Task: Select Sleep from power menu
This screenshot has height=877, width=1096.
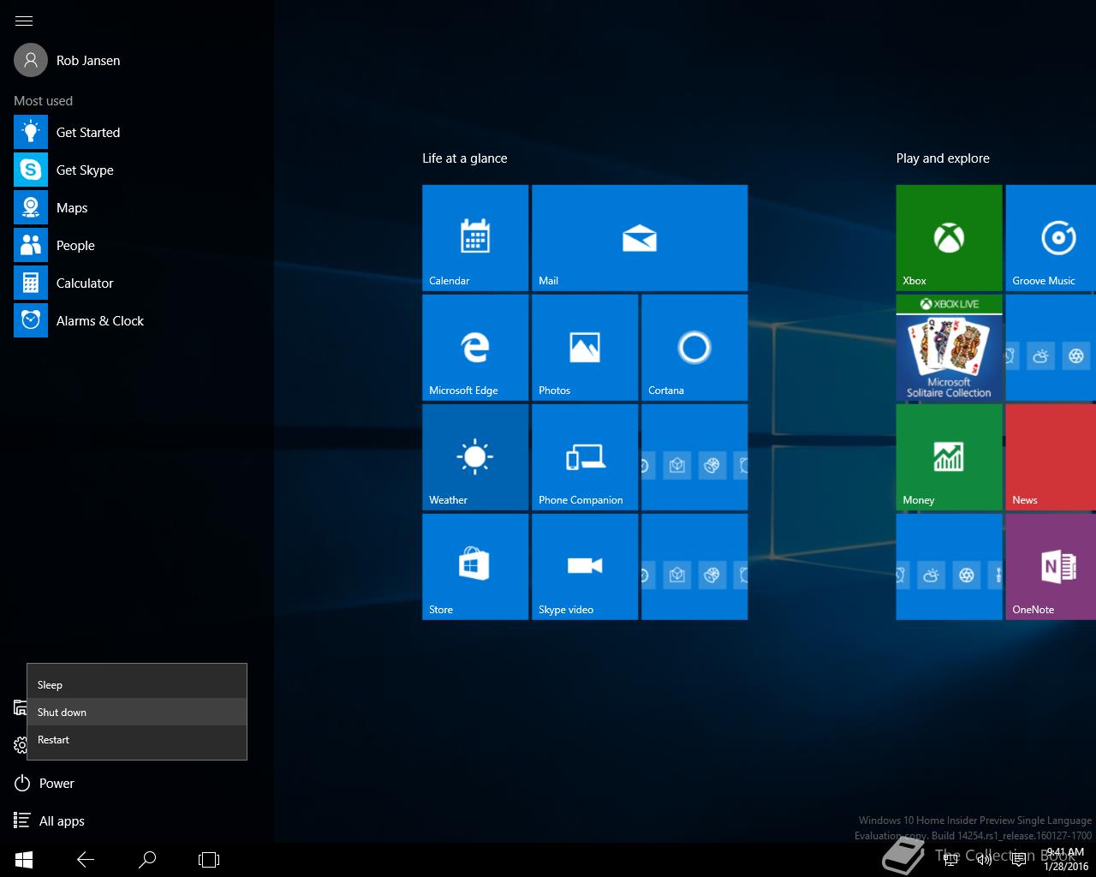Action: click(x=137, y=685)
